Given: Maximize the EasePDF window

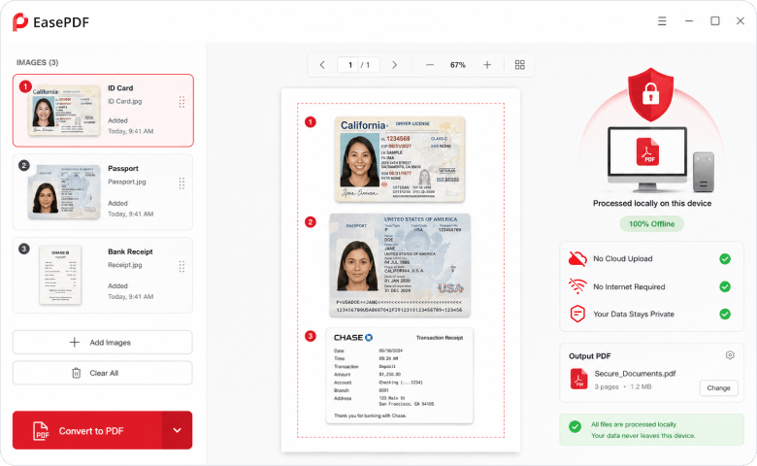Looking at the screenshot, I should (715, 20).
